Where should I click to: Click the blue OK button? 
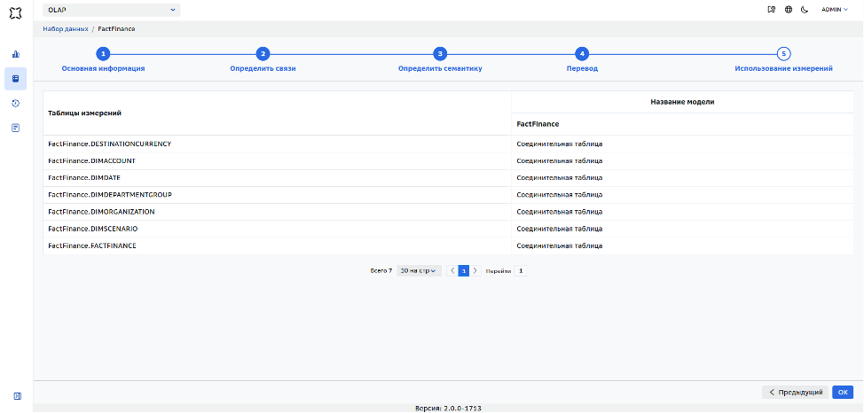843,392
